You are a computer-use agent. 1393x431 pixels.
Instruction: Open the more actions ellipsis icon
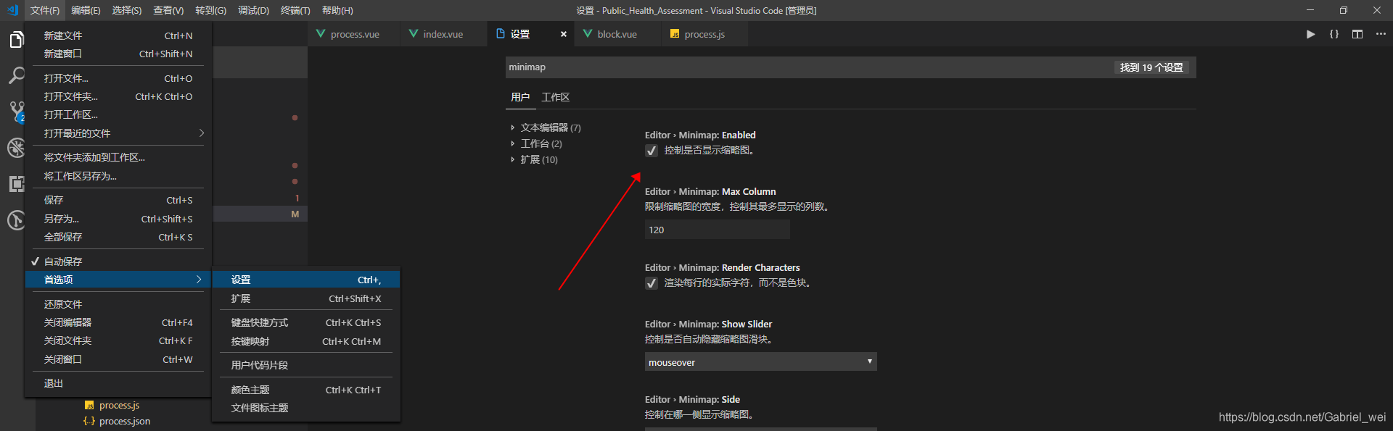1380,34
